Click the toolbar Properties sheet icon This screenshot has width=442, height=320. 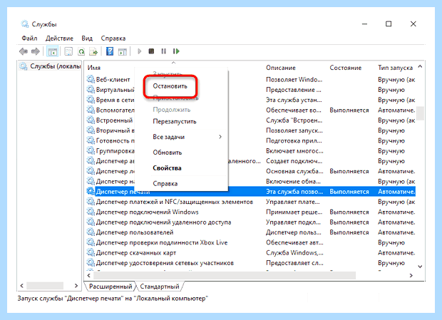point(68,51)
